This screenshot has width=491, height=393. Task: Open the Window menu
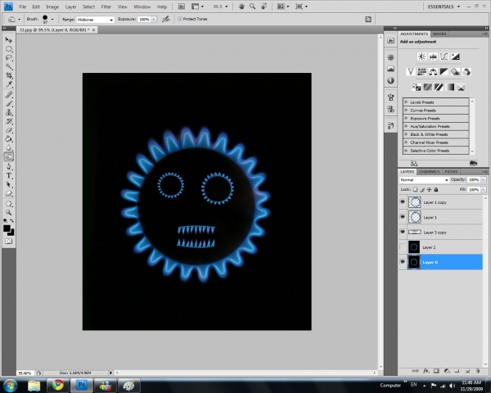[142, 7]
